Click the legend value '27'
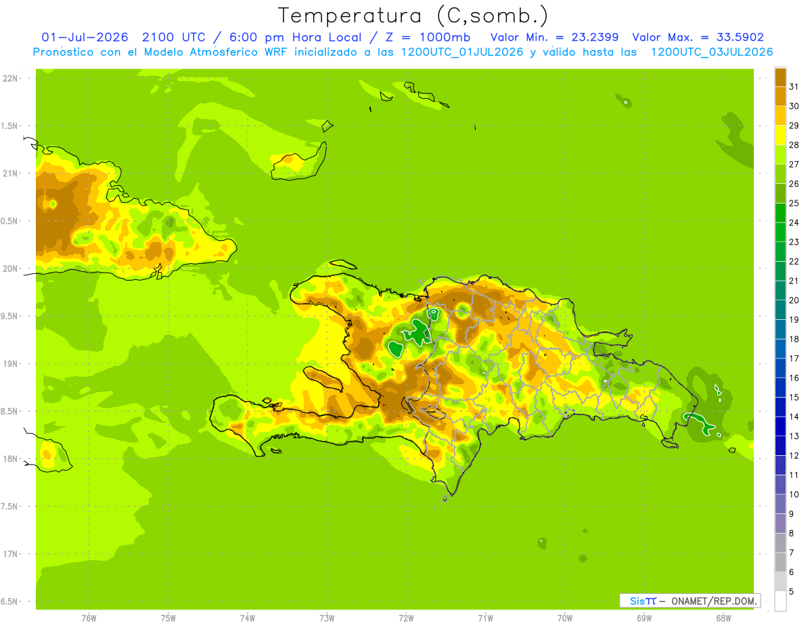 [x=794, y=164]
